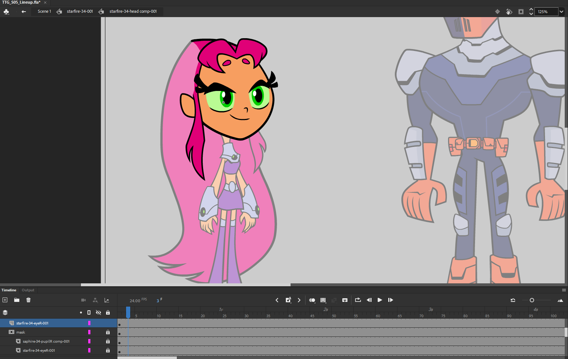Go back to Scene 1 breadcrumb
Image resolution: width=568 pixels, height=359 pixels.
click(x=44, y=12)
